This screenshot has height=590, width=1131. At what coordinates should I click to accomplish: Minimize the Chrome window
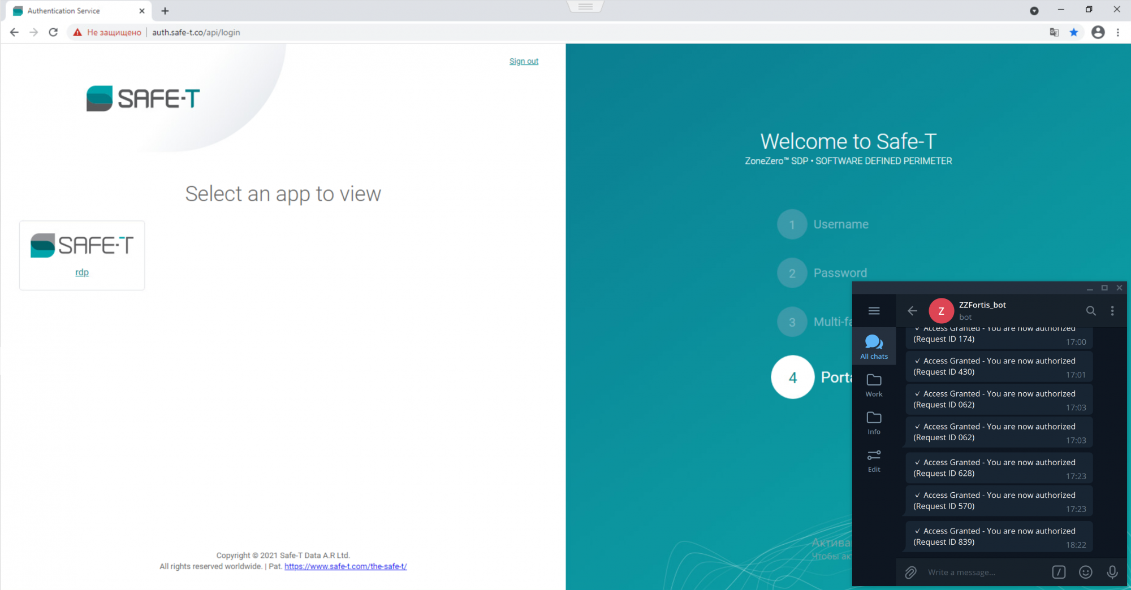pyautogui.click(x=1061, y=10)
